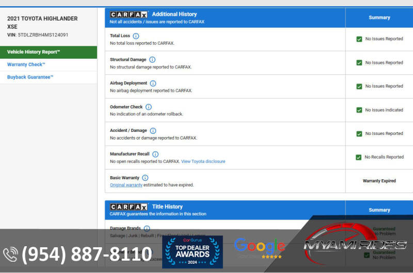Switch to the Buyback Guarantee tab
413x273 pixels.
point(30,77)
